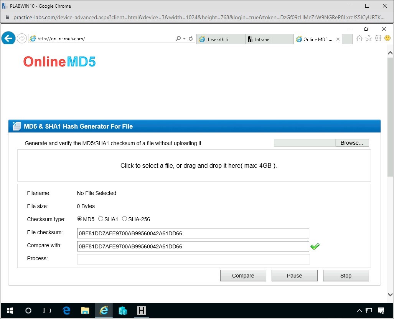Click the Compare button
The width and height of the screenshot is (394, 319).
point(243,275)
